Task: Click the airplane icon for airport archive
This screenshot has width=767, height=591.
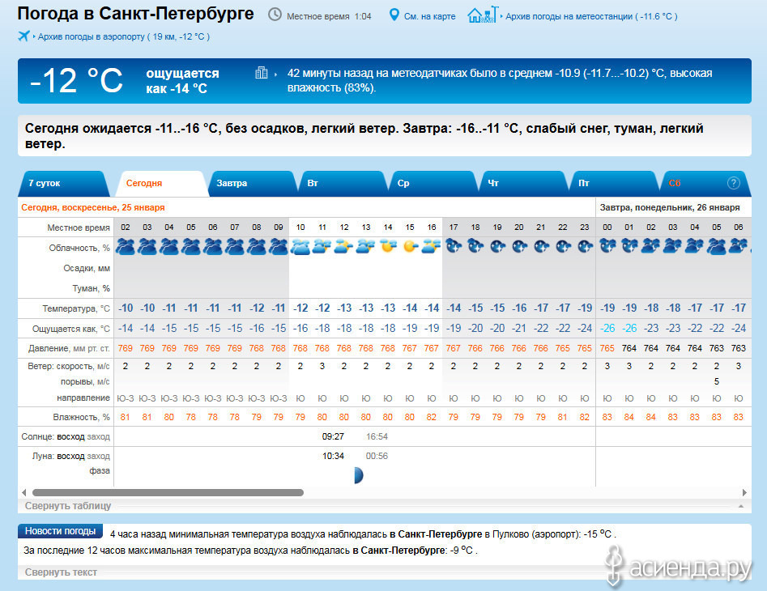Action: pos(23,36)
